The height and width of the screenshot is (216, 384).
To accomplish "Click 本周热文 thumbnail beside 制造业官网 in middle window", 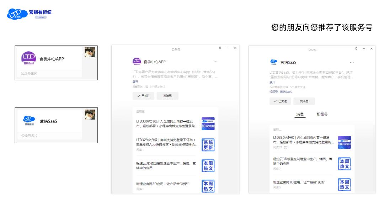I will click(208, 186).
